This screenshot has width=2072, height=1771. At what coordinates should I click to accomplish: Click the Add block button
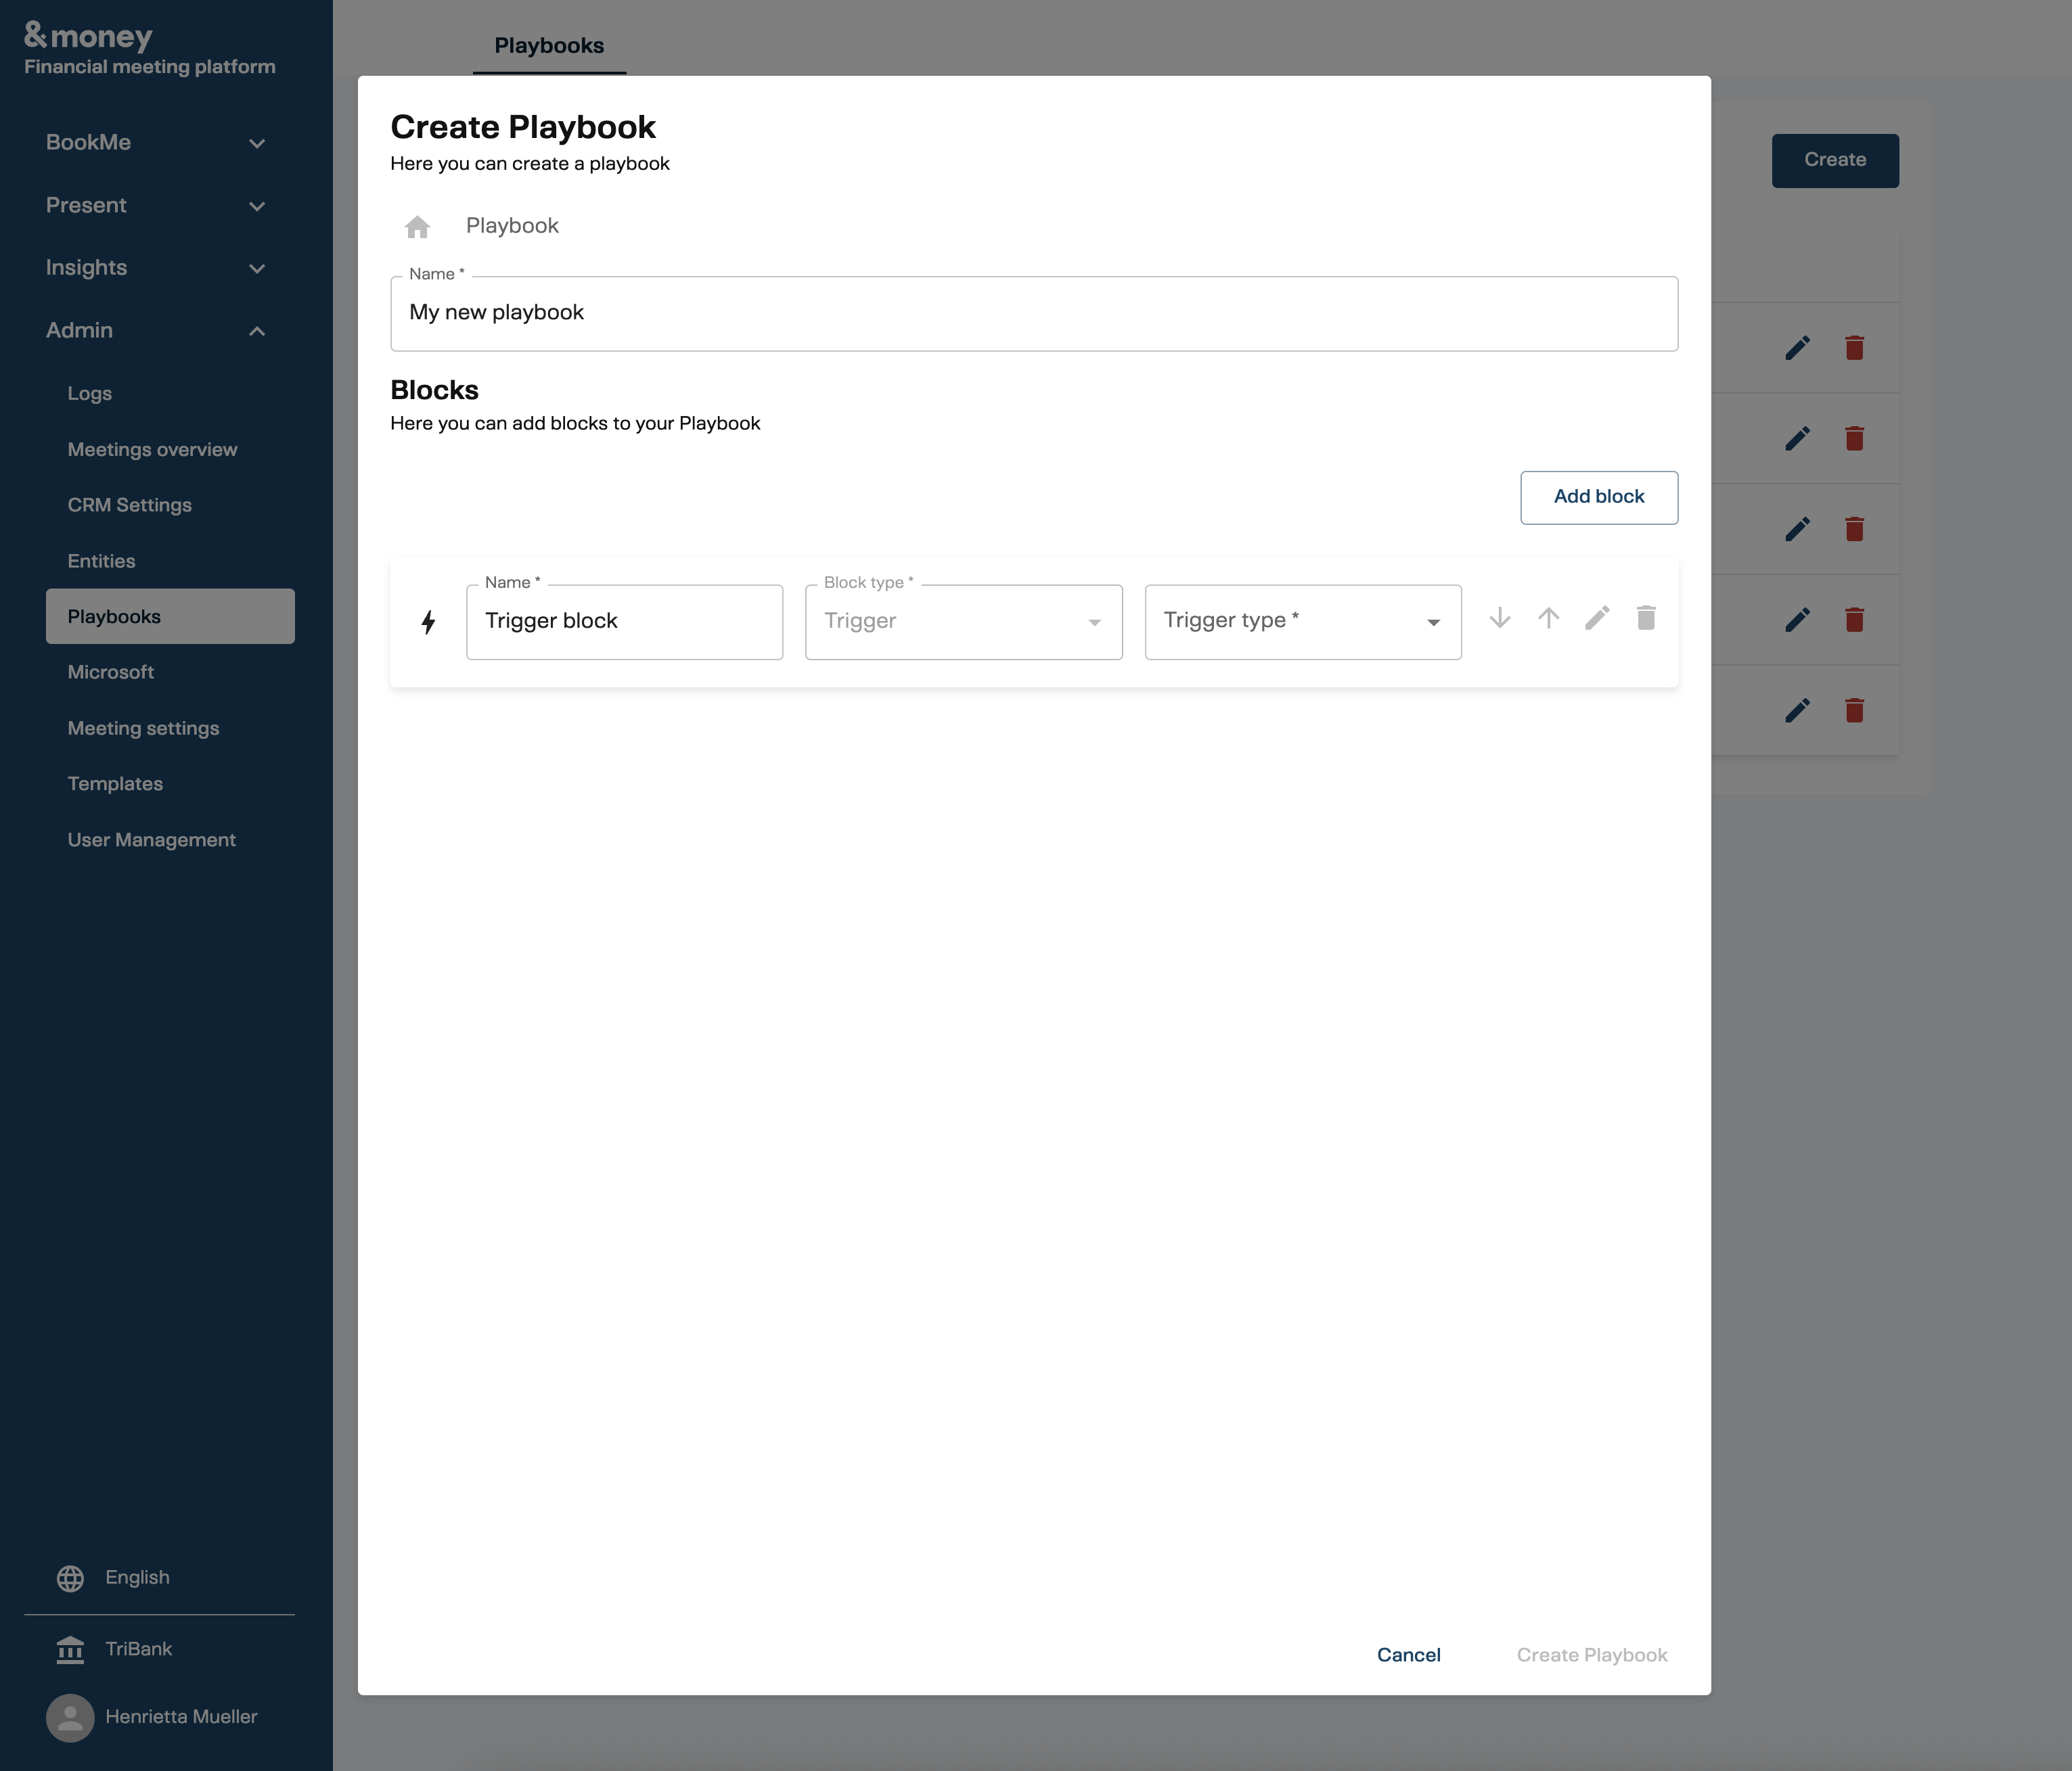tap(1598, 497)
